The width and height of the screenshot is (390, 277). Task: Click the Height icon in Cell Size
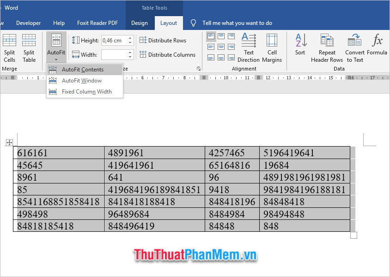click(x=76, y=40)
